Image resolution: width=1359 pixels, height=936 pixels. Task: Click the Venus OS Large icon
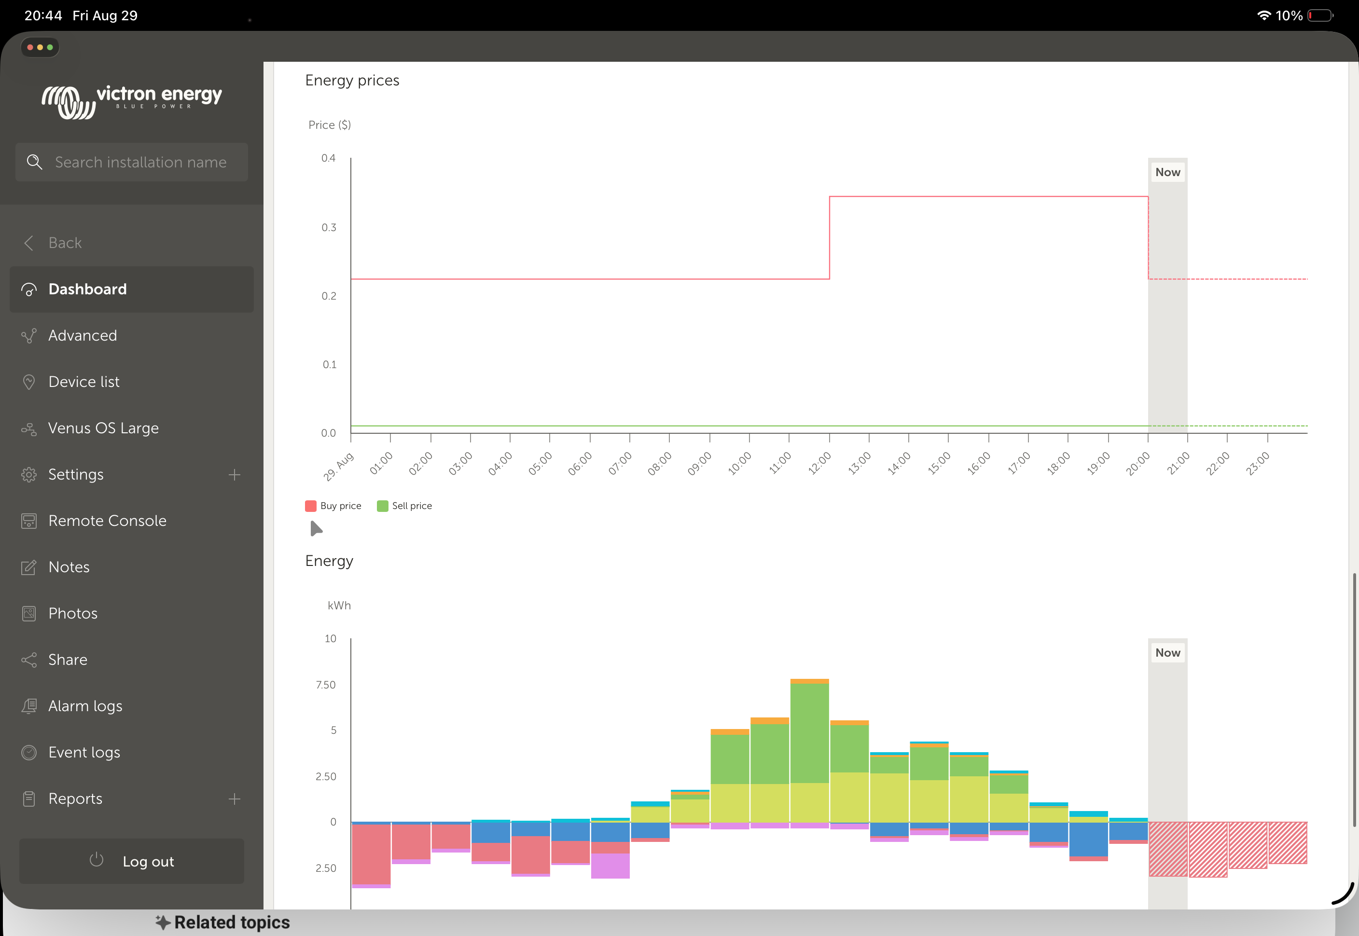[29, 429]
